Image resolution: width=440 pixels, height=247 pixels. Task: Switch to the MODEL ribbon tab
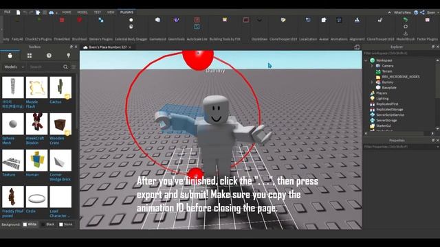82,12
